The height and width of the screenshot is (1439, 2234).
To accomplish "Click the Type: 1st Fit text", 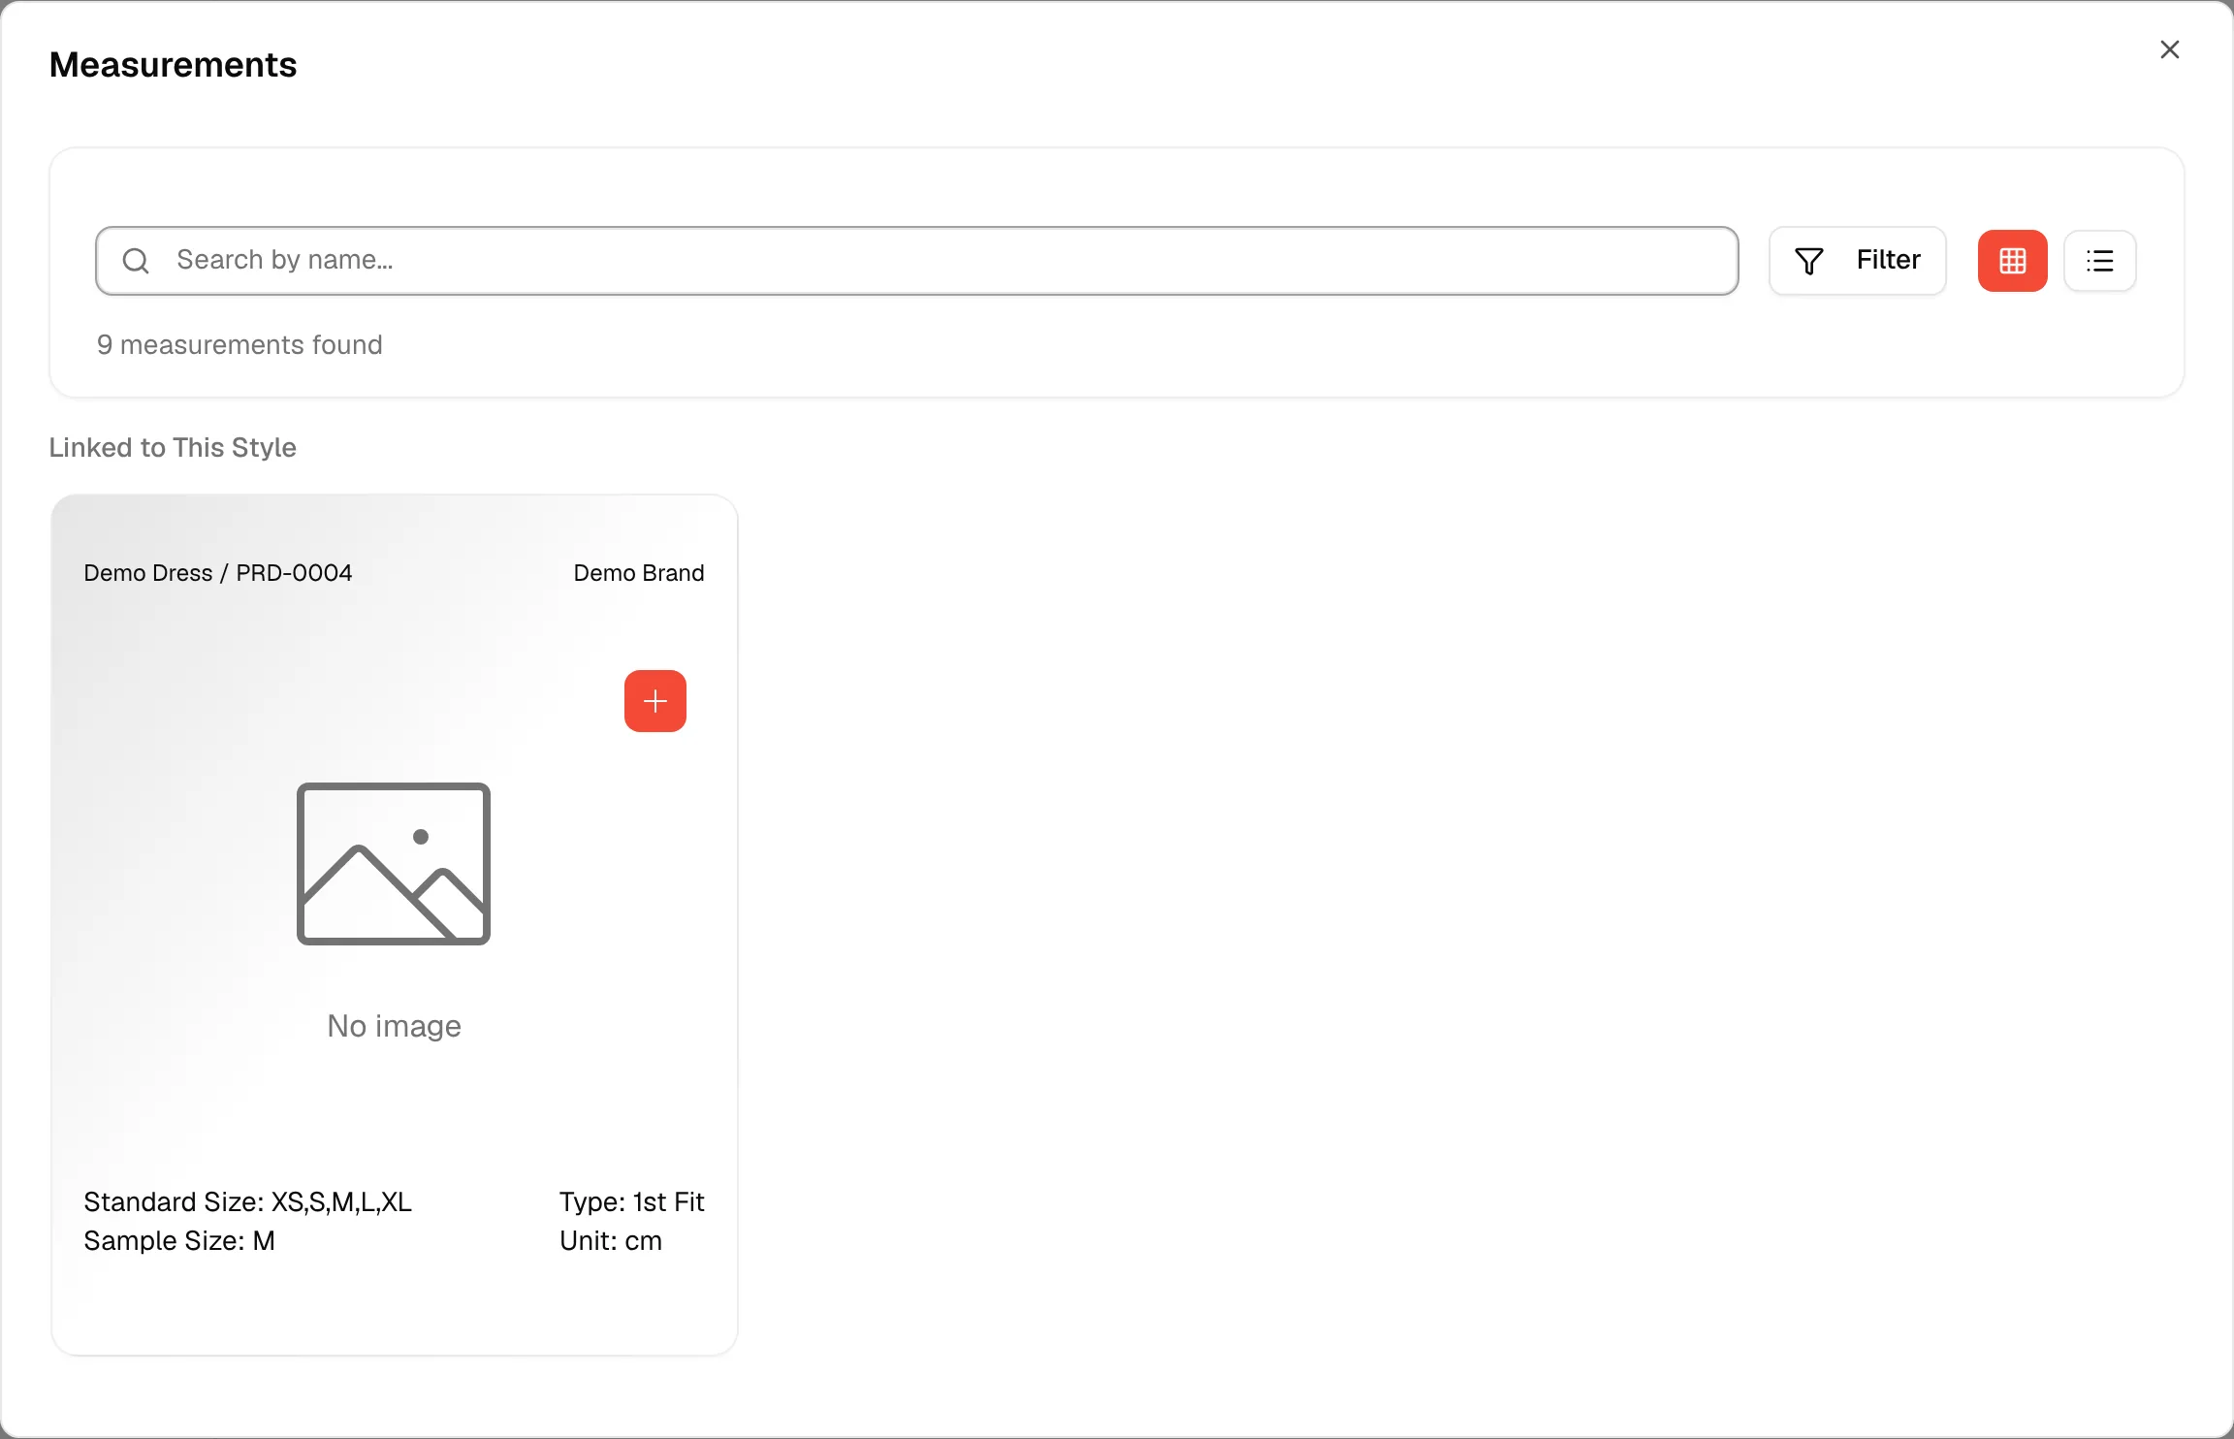I will tap(632, 1202).
